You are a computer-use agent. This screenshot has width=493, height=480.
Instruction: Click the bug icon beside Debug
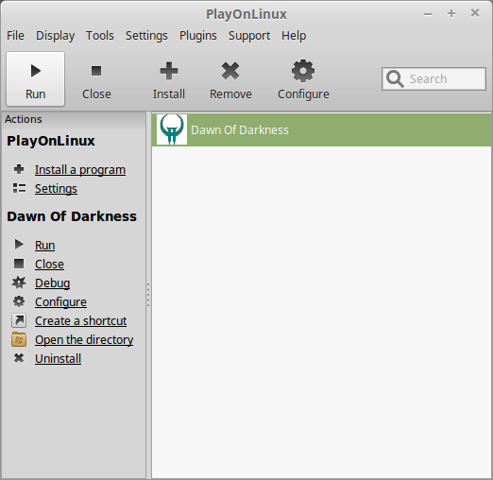19,283
